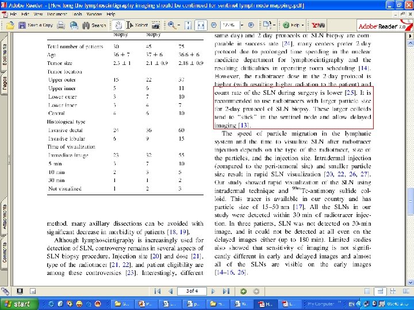Follow citation link [25]
Image resolution: width=414 pixels, height=310 pixels.
(350, 92)
